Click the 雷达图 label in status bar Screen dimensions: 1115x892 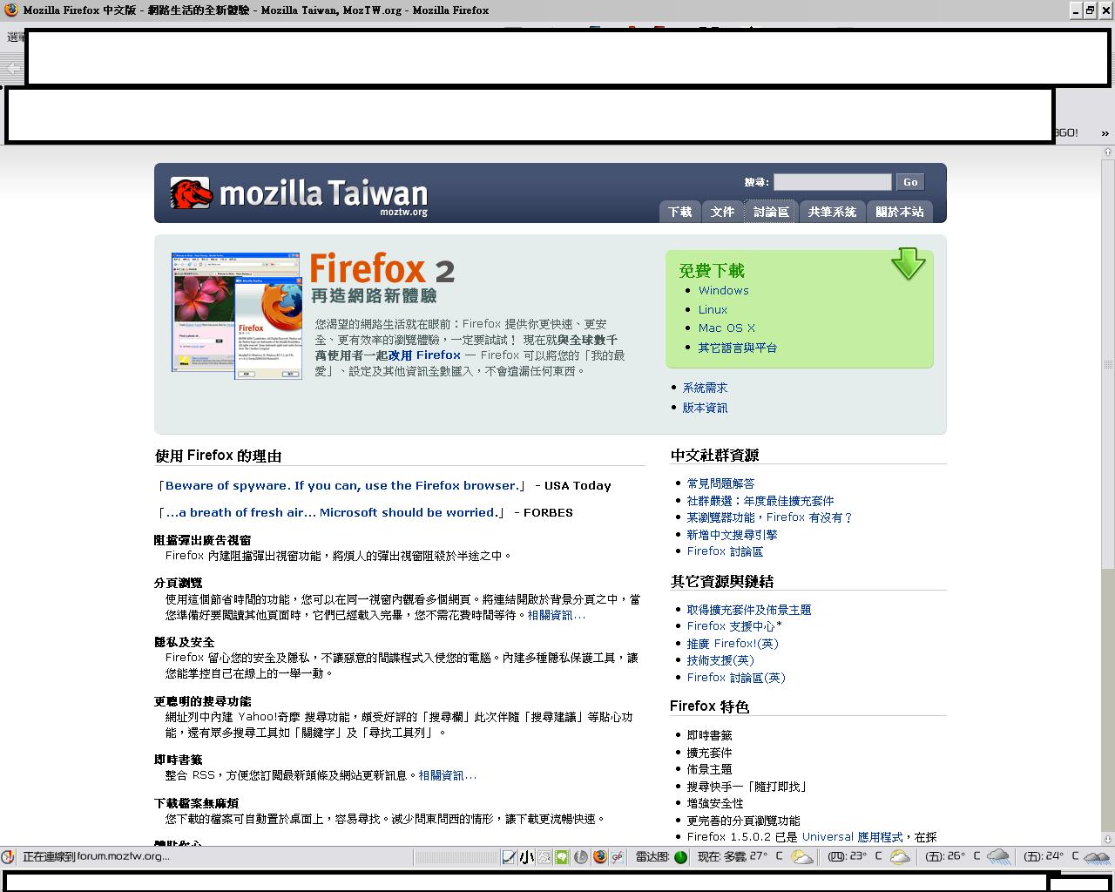click(652, 857)
